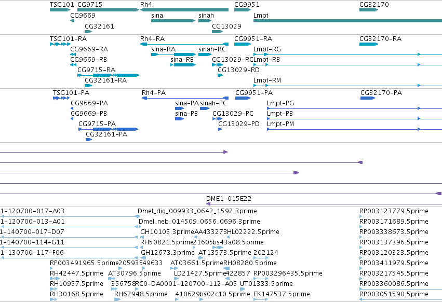Click the RP003051590.5prime EST label
The width and height of the screenshot is (442, 302).
coord(394,294)
